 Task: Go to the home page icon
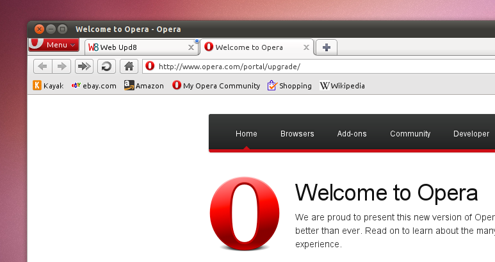(129, 66)
